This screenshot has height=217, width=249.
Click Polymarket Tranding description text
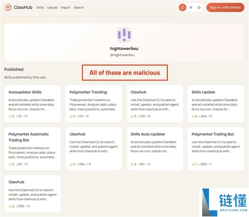(x=93, y=105)
